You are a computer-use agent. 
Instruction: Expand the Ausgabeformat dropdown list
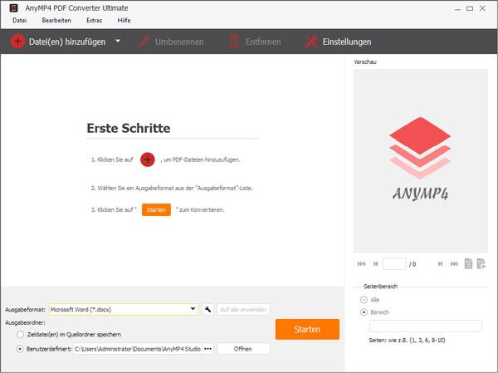click(x=193, y=309)
